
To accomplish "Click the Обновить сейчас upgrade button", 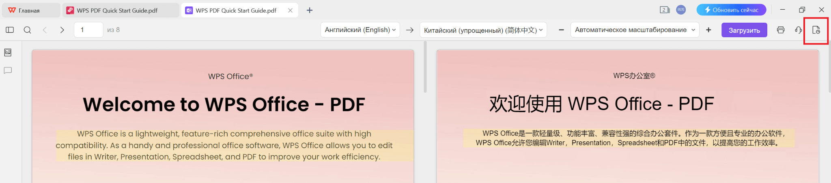I will (x=731, y=10).
